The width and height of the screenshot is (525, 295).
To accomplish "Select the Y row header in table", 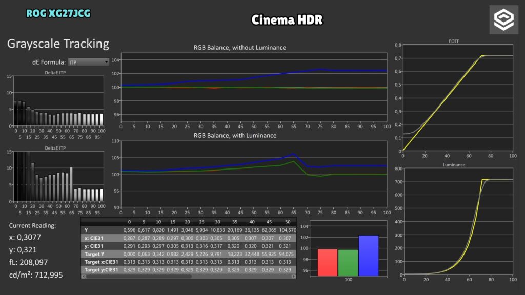I will point(86,230).
